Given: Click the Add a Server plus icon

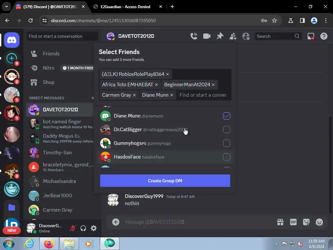Looking at the screenshot, I should pos(12,58).
